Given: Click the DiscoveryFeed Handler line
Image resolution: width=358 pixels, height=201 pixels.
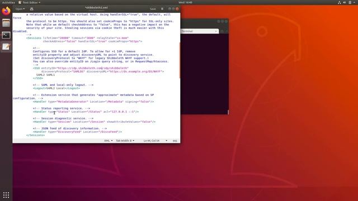Looking at the screenshot, I should click(x=77, y=132).
